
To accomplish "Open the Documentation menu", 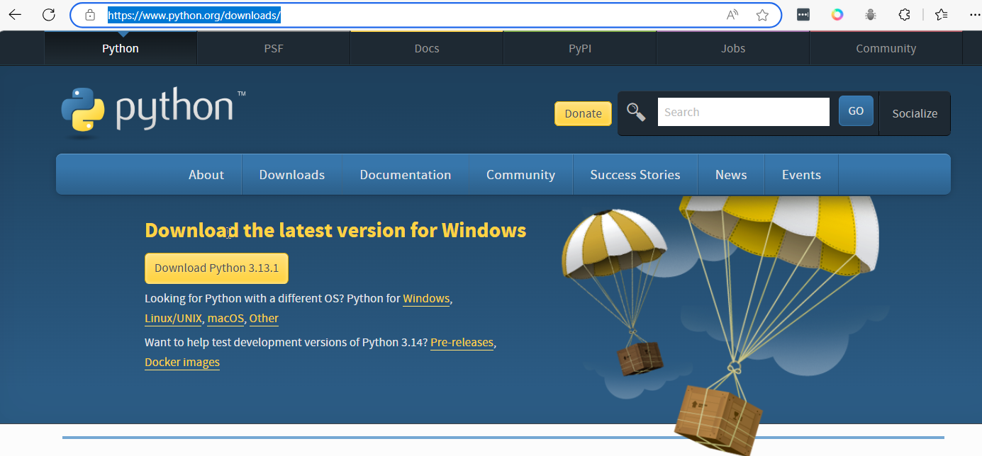I will pos(406,175).
